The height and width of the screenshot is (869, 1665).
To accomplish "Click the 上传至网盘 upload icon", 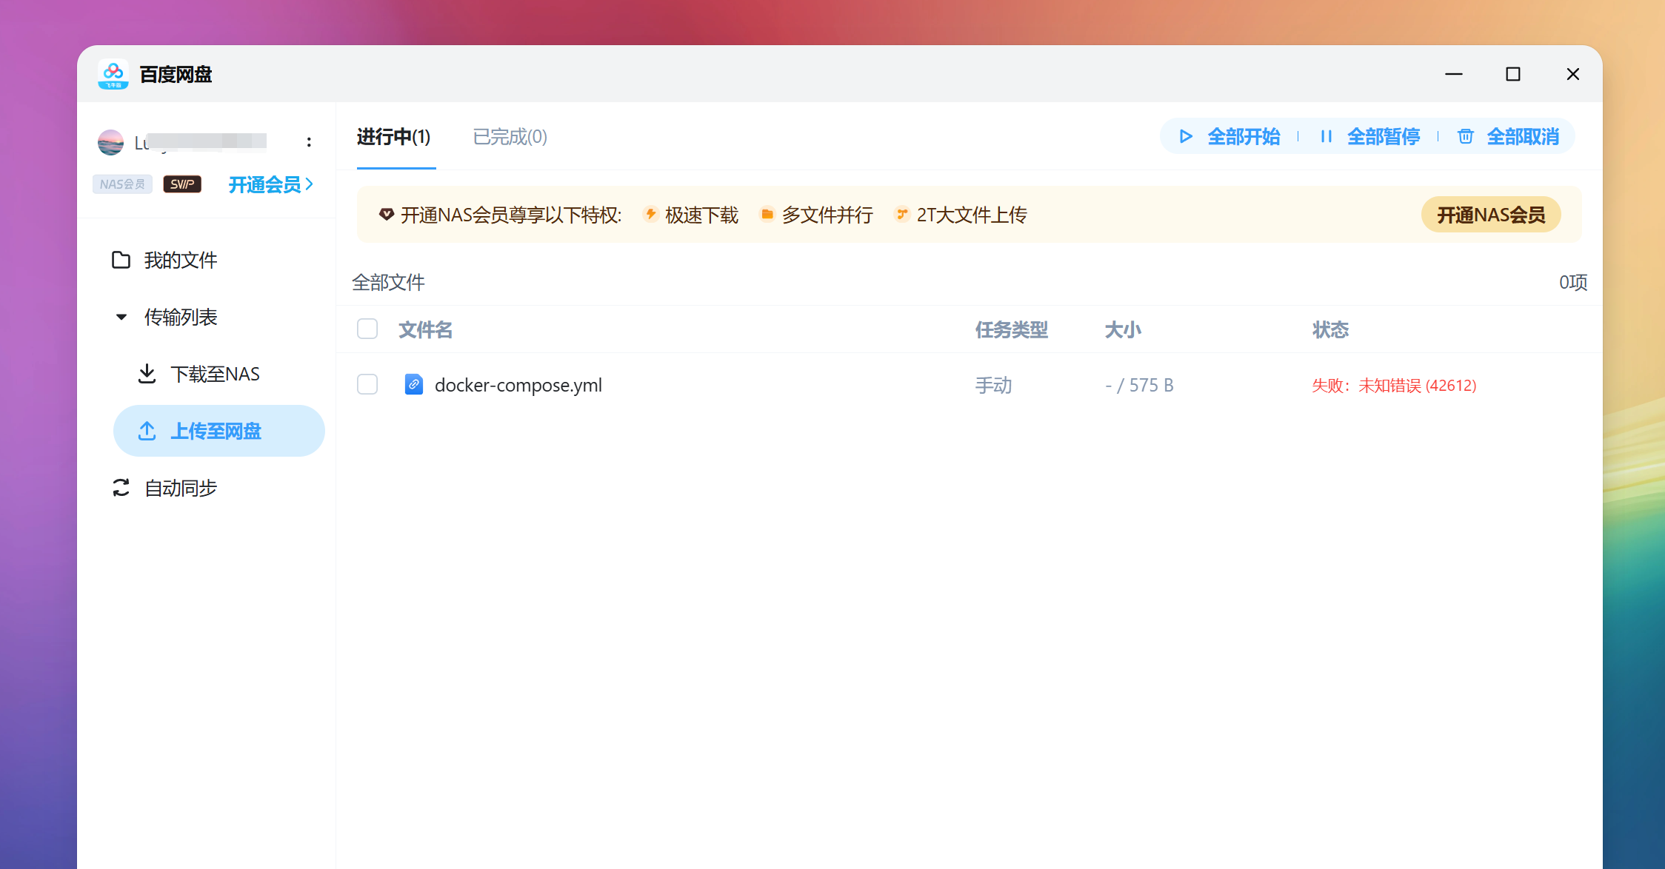I will pyautogui.click(x=148, y=431).
